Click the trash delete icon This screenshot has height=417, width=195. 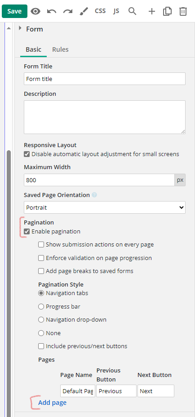tap(183, 11)
